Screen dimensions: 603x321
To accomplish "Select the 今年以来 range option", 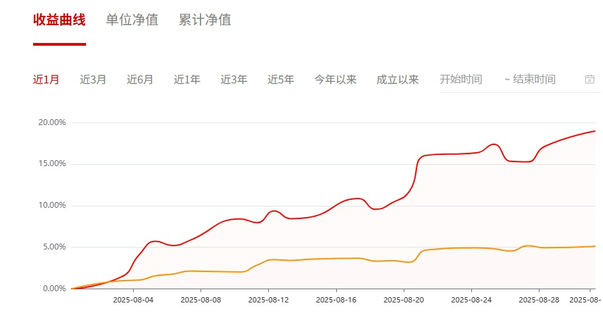I will coord(336,79).
